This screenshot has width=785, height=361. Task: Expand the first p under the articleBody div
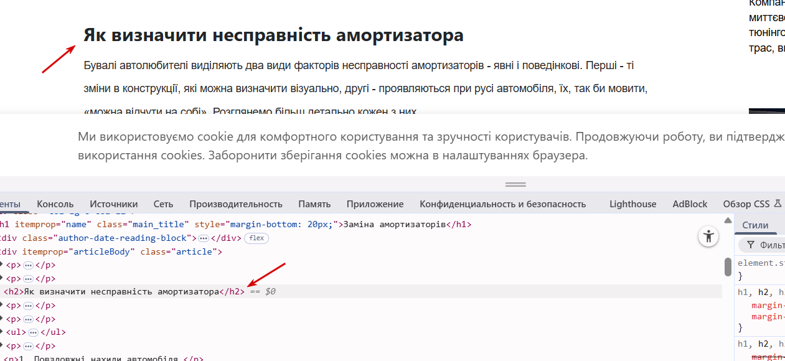click(x=2, y=265)
